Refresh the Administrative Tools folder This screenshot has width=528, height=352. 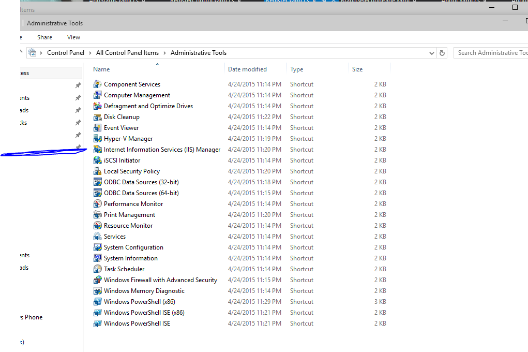click(442, 53)
